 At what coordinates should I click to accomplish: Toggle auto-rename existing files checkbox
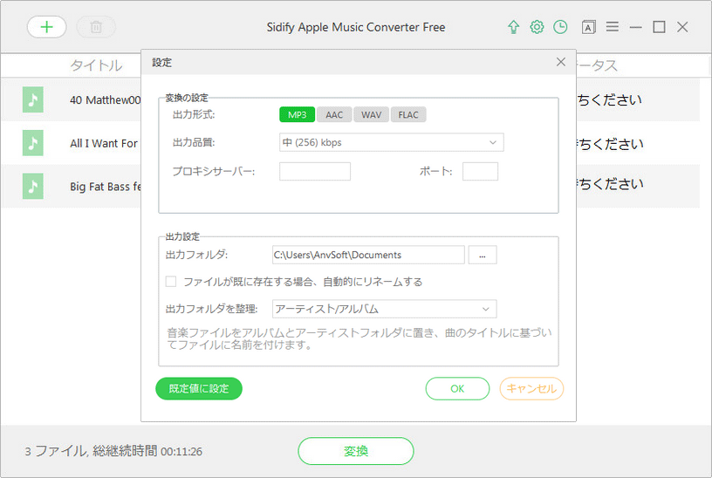pyautogui.click(x=171, y=282)
